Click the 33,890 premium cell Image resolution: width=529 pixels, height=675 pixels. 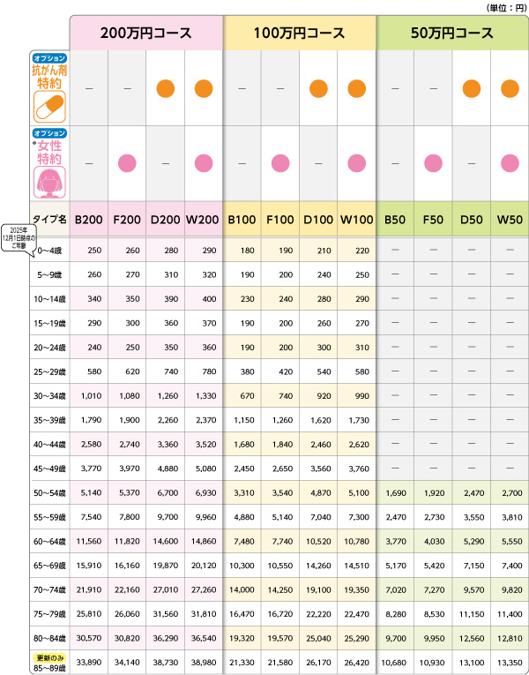(88, 663)
